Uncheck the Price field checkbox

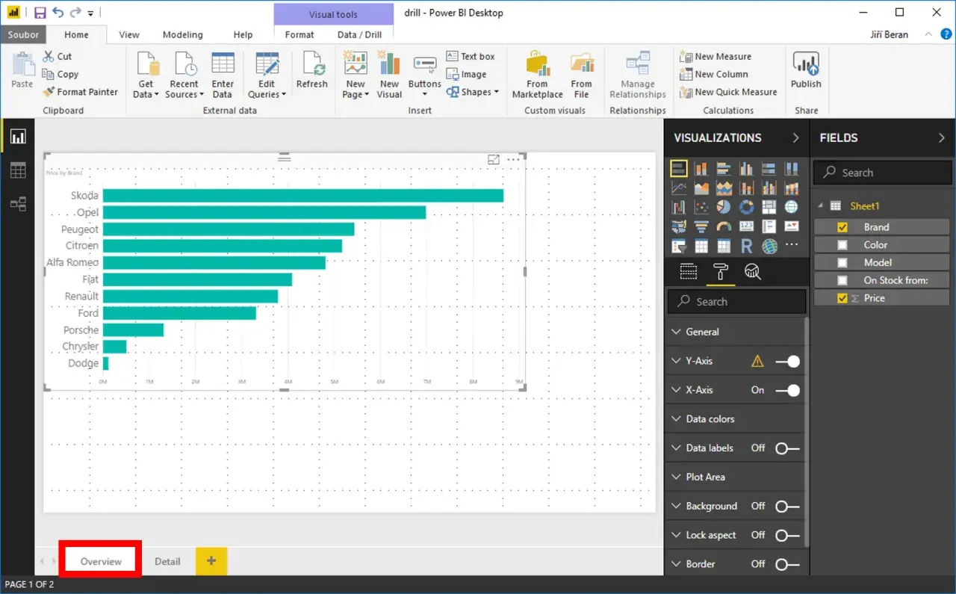[842, 298]
